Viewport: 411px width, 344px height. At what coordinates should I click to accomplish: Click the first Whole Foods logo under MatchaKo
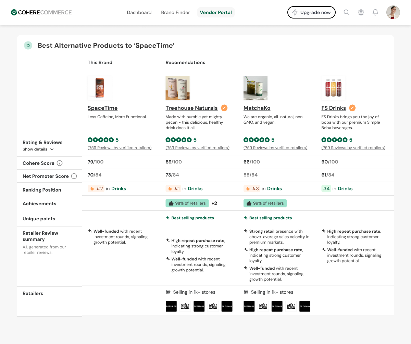coord(263,306)
